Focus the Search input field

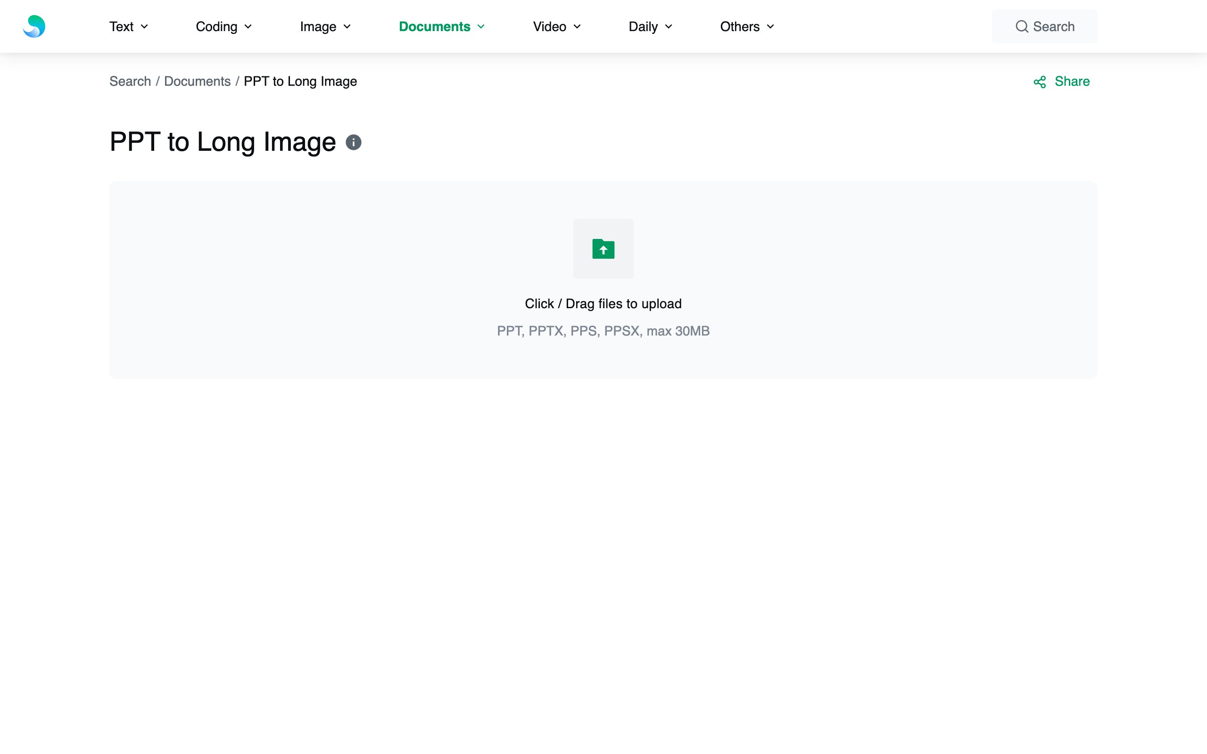1044,26
